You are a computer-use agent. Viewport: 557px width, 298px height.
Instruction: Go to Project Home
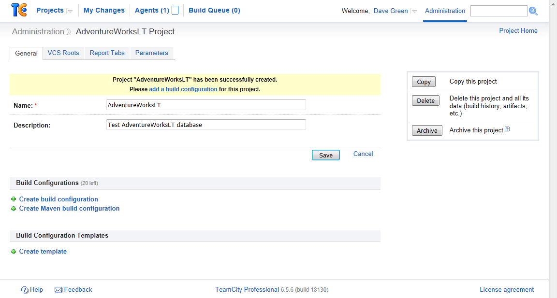coord(518,31)
